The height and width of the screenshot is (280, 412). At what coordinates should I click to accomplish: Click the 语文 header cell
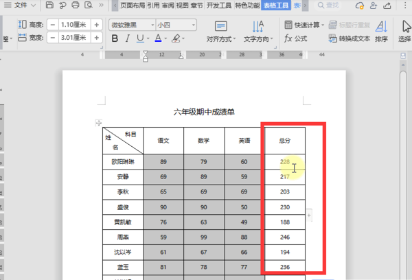(x=163, y=141)
